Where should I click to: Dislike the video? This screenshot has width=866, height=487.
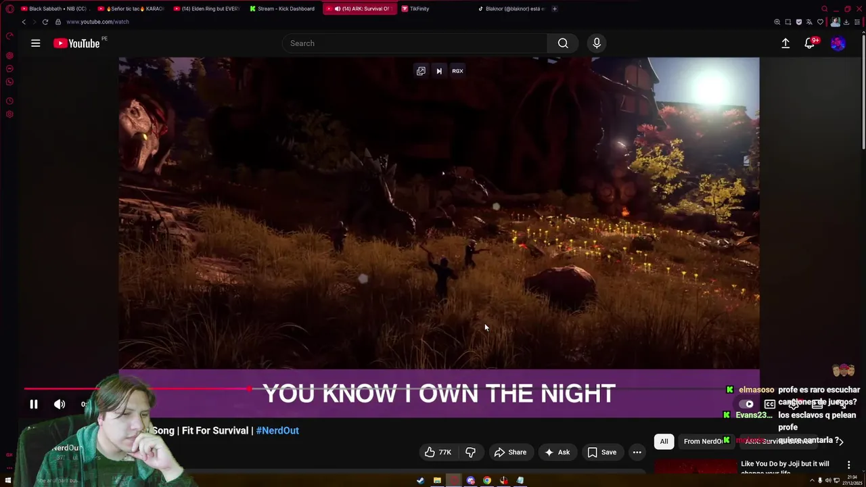[x=470, y=453]
